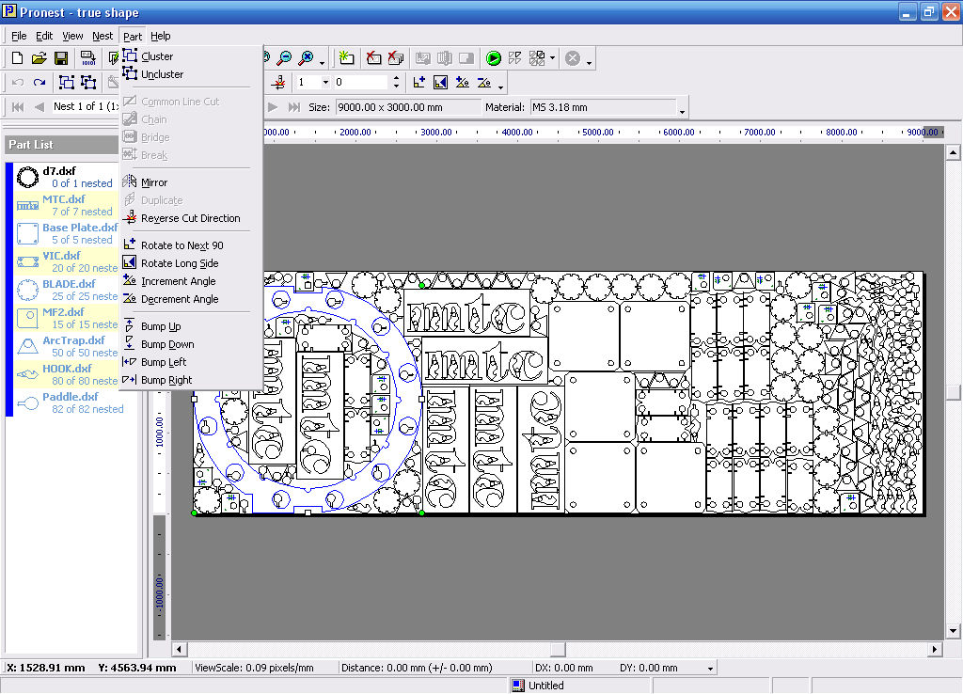Choose Mirror from the Part menu

[154, 182]
